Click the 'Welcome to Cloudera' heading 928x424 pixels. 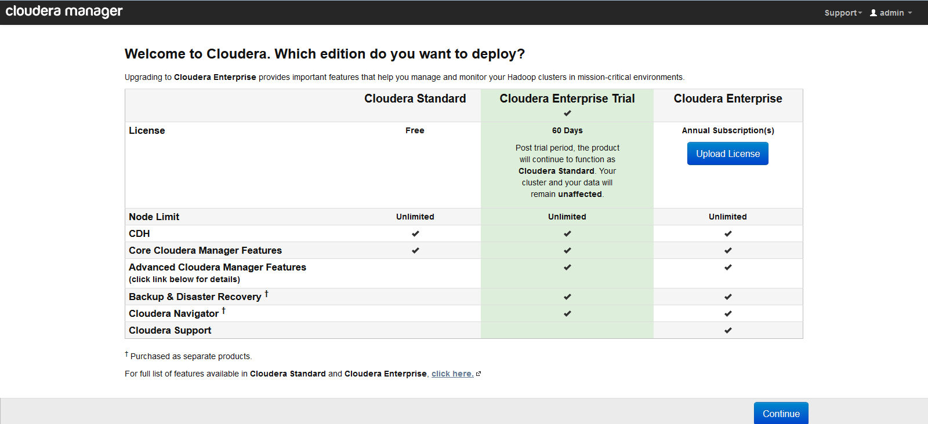point(325,54)
